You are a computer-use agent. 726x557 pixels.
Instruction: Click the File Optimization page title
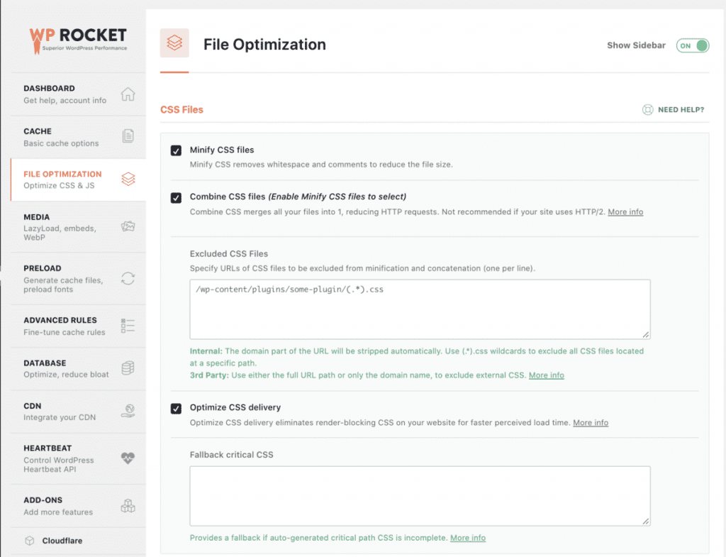(264, 45)
